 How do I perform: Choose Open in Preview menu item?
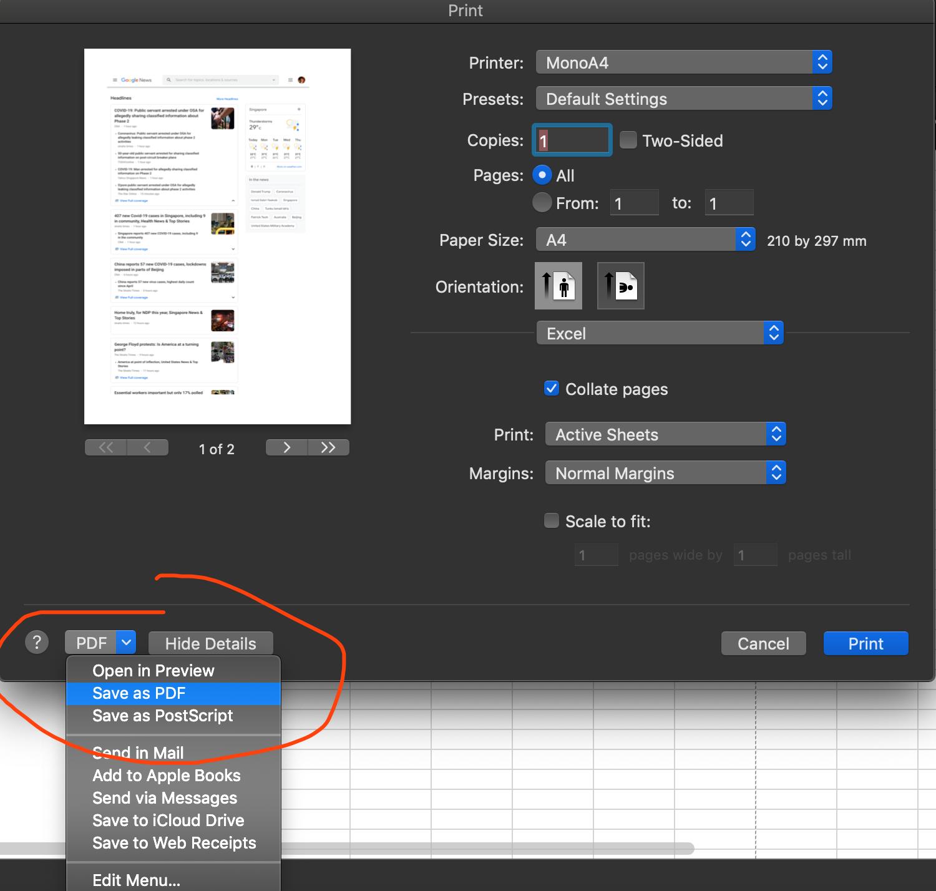pos(153,671)
